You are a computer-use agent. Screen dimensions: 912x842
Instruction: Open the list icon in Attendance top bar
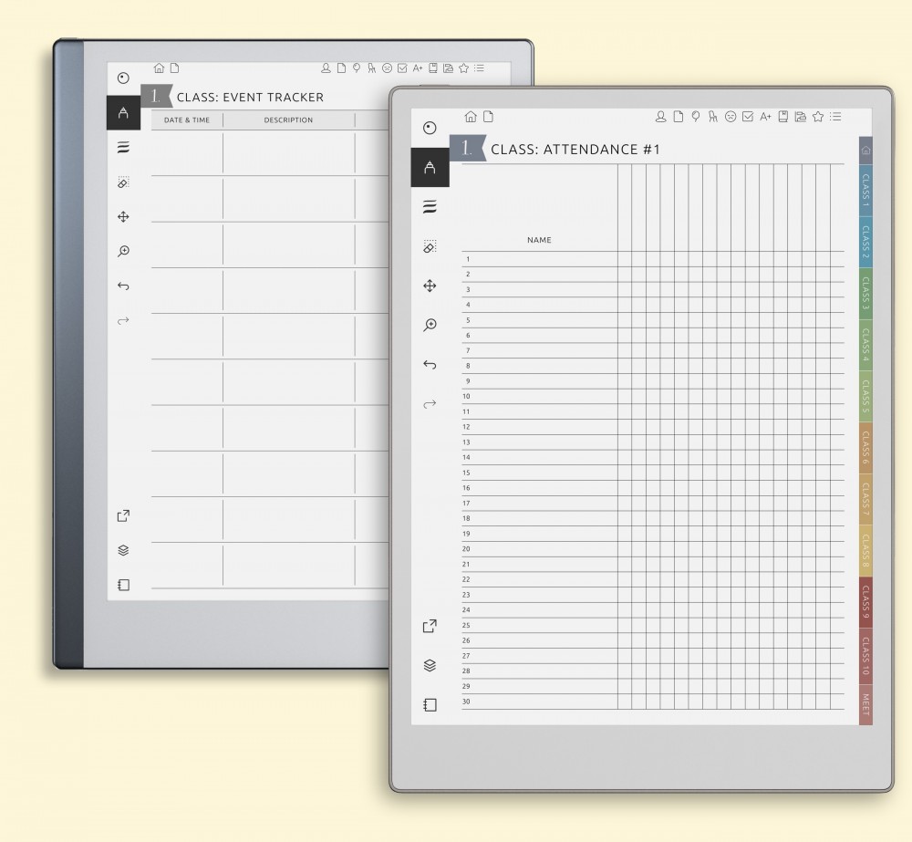click(x=835, y=117)
